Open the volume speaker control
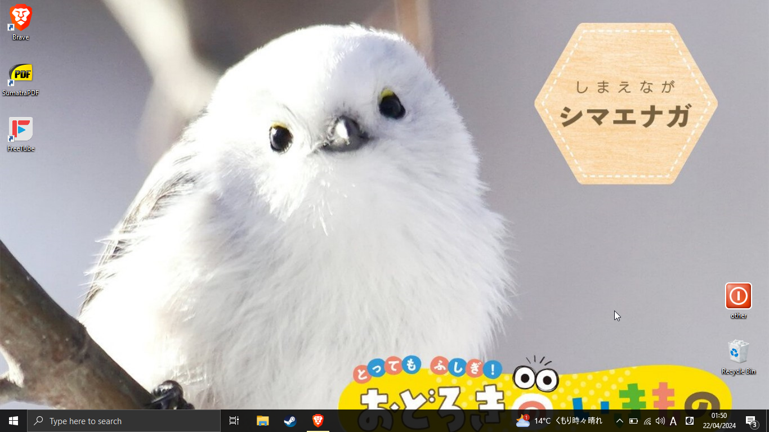The image size is (769, 432). [660, 421]
